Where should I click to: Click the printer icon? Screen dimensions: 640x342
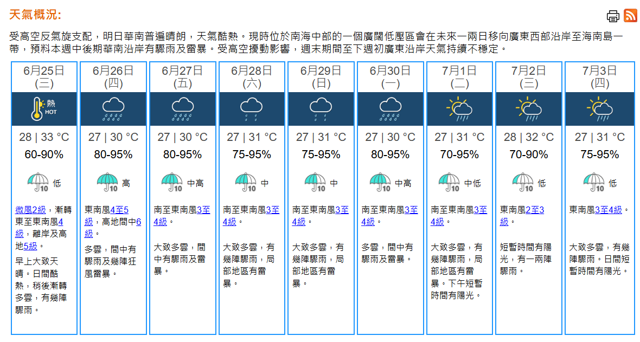point(613,16)
